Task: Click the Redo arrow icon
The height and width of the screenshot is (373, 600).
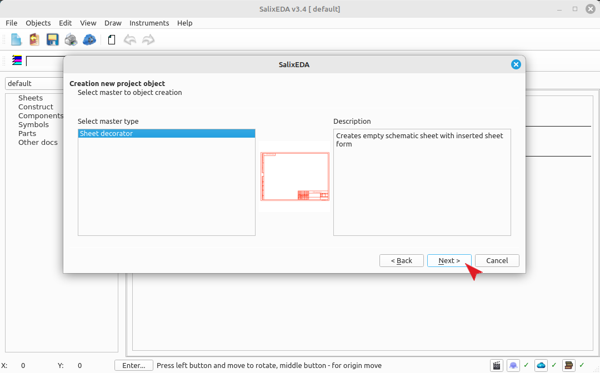Action: pyautogui.click(x=148, y=40)
